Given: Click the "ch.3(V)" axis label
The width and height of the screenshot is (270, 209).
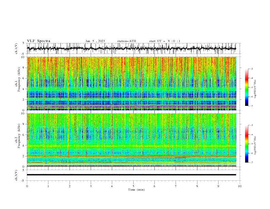Looking at the screenshot, I should click(x=16, y=175).
